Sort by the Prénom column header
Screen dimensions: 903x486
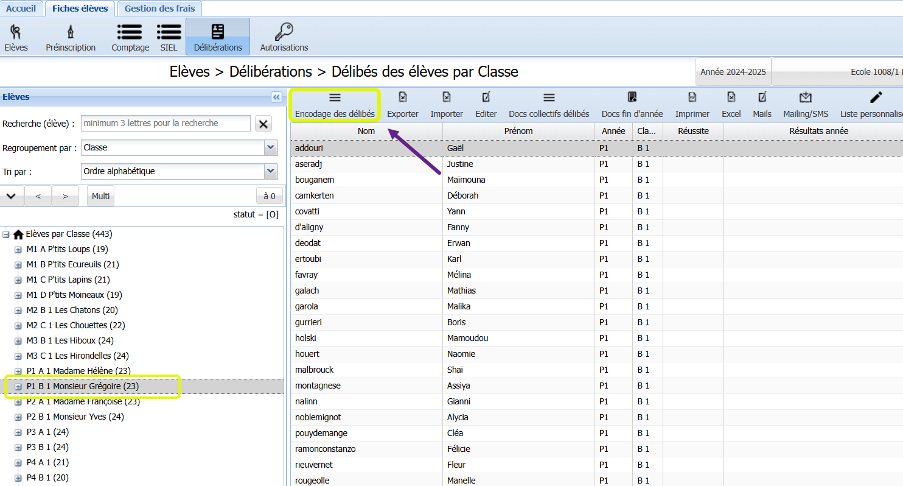coord(518,131)
